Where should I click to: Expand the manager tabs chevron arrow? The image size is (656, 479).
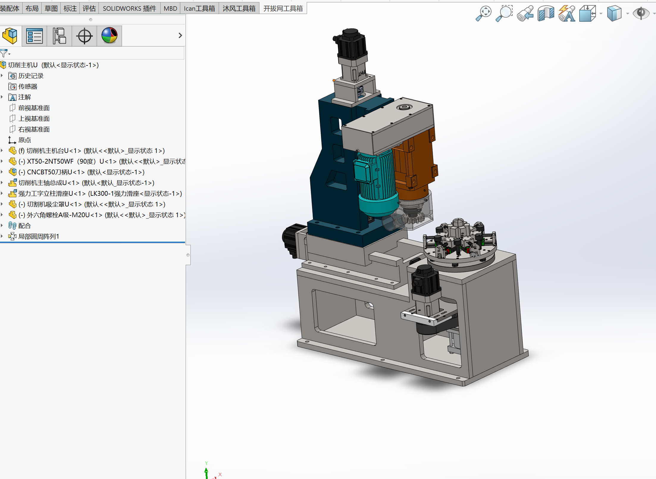pos(180,35)
